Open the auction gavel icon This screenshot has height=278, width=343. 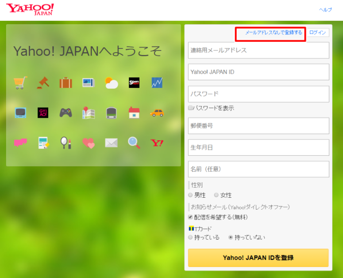point(43,83)
